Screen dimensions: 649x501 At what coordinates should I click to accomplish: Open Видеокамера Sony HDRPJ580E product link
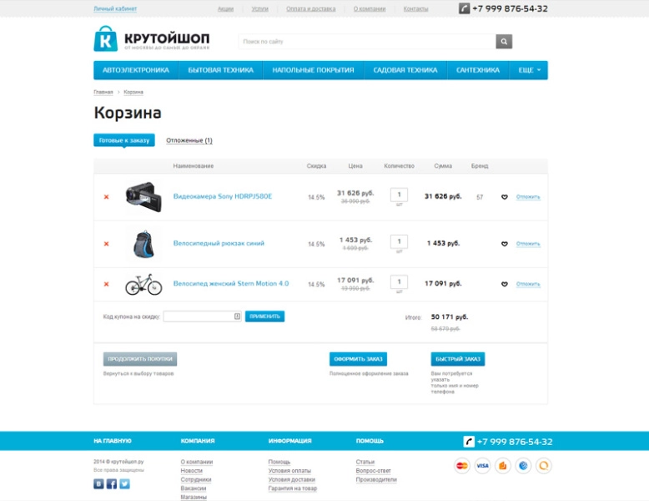(223, 196)
